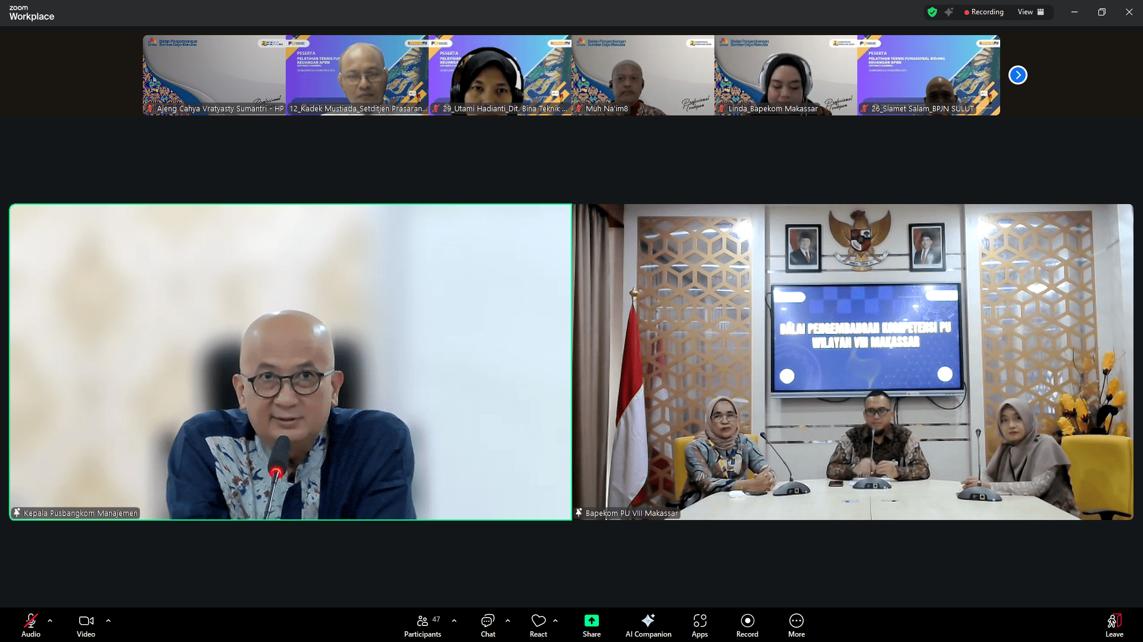
Task: Toggle recording with the Record button
Action: point(747,625)
